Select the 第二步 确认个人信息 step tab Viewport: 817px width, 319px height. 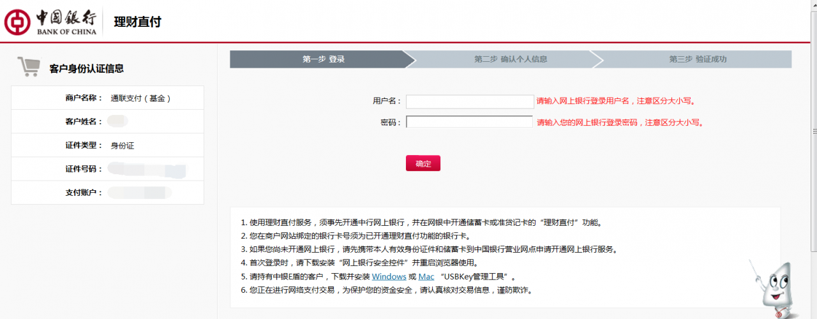pyautogui.click(x=511, y=59)
